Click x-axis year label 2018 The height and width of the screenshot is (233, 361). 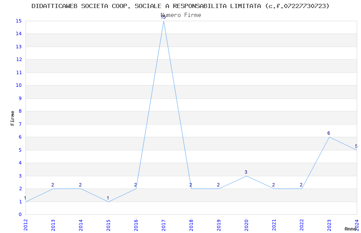pyautogui.click(x=191, y=225)
